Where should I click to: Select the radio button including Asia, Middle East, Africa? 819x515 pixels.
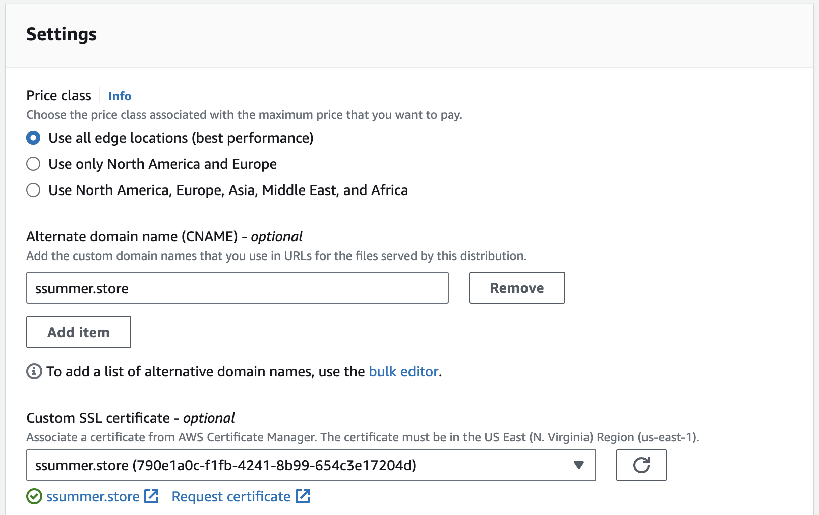click(x=33, y=190)
